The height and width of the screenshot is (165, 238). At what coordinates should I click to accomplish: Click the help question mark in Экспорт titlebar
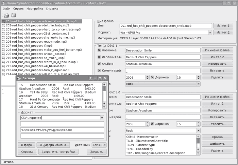point(91,78)
